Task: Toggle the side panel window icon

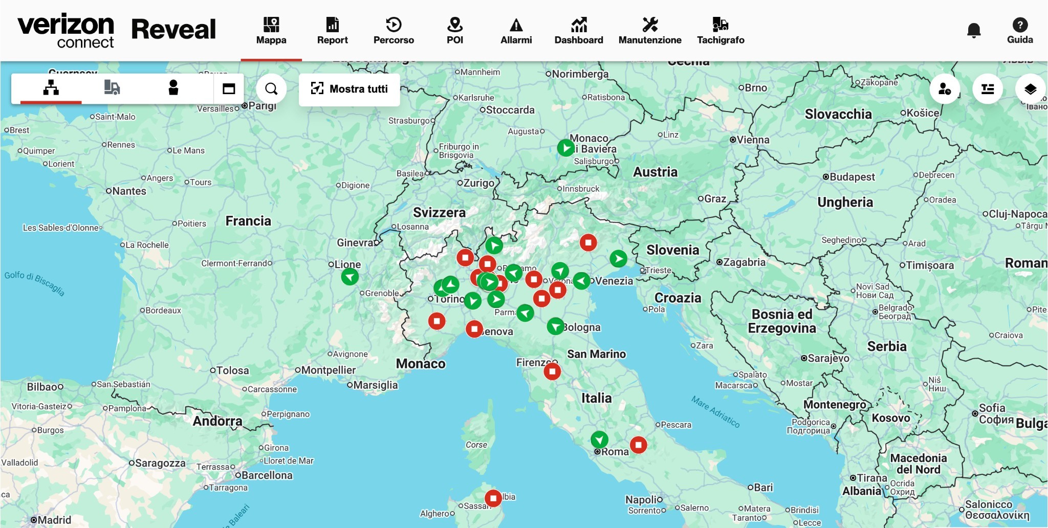Action: (x=229, y=89)
